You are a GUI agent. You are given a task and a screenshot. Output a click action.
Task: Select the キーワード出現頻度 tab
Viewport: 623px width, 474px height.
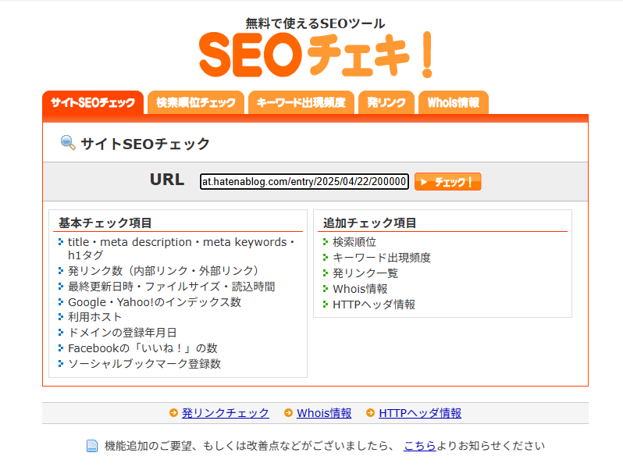(301, 102)
